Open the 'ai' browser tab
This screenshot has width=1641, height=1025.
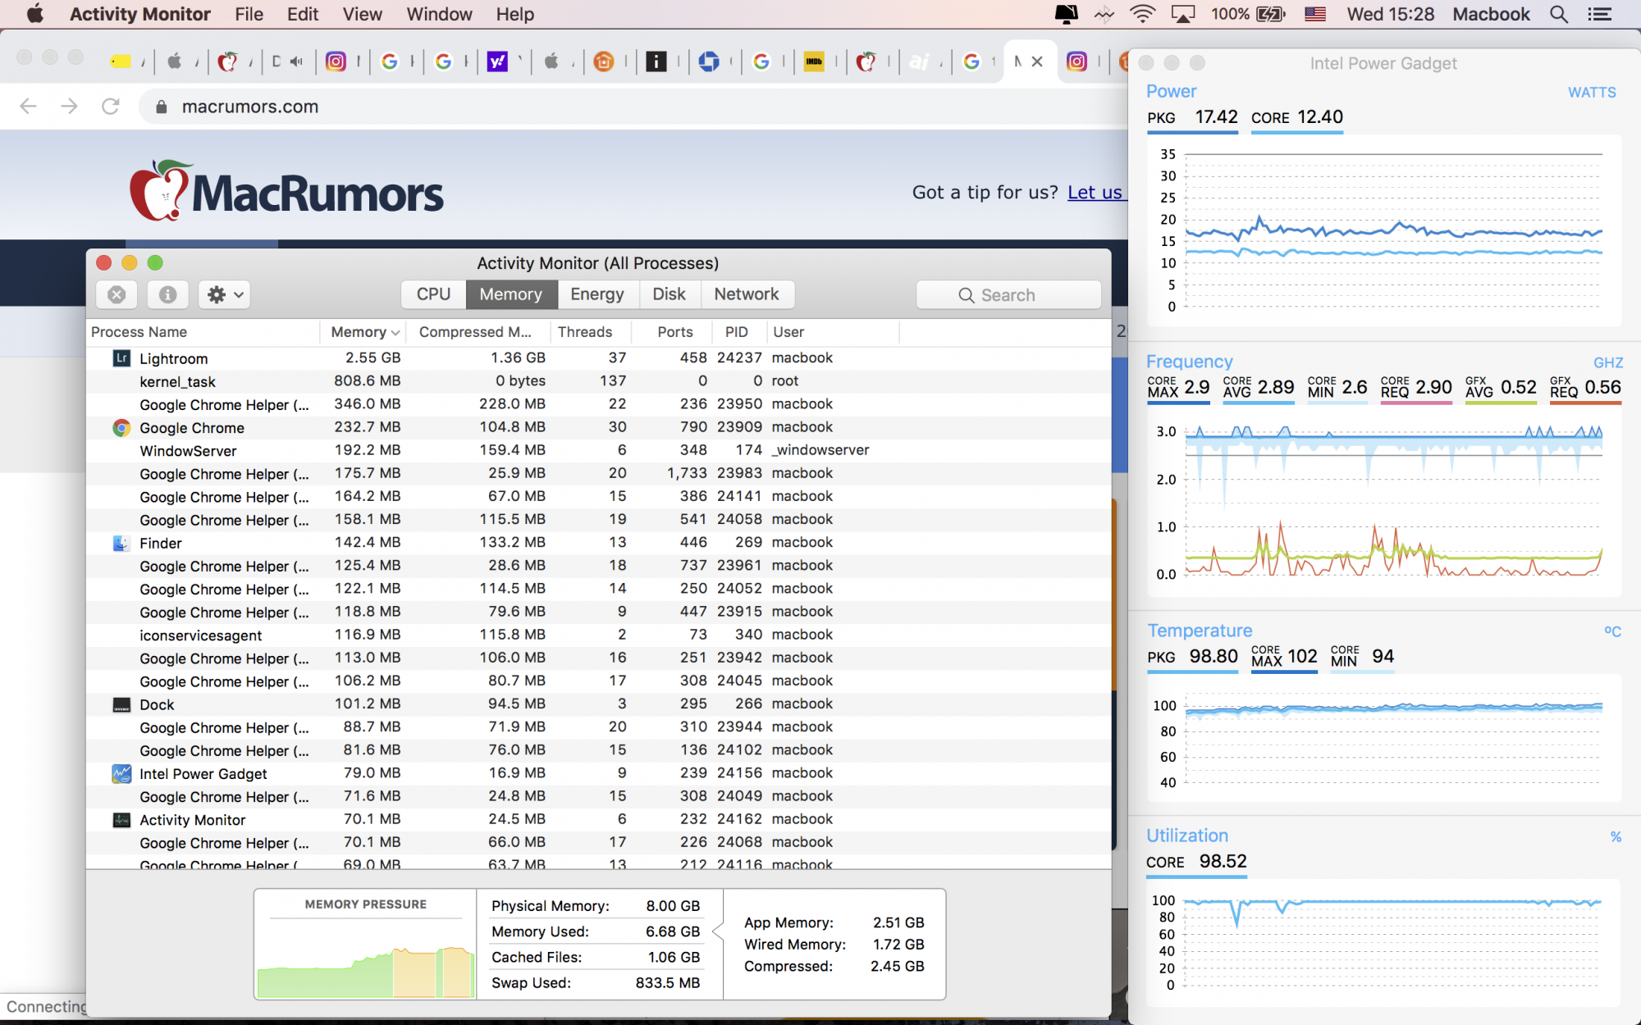(920, 61)
